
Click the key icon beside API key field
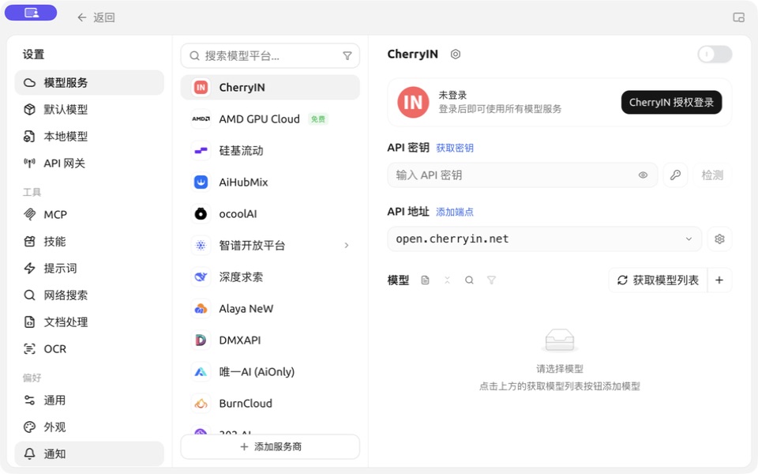675,175
